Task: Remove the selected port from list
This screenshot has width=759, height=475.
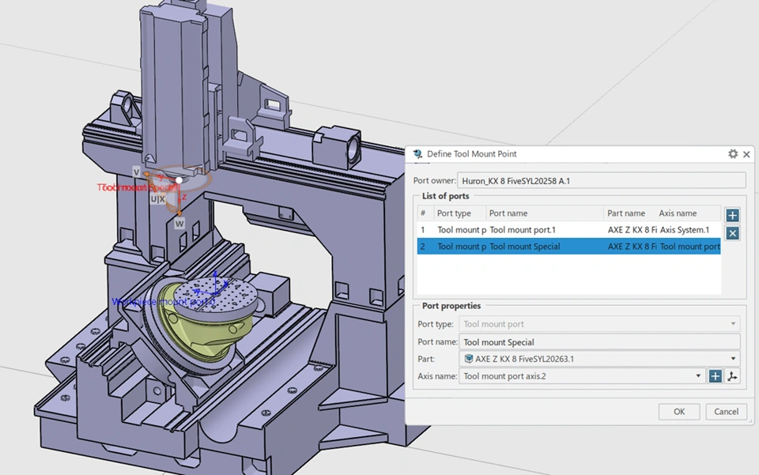Action: 732,233
